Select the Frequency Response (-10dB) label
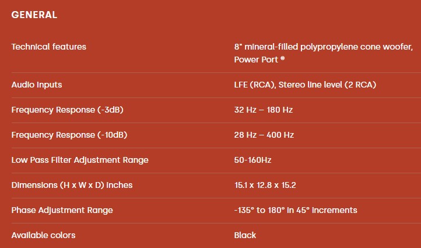Viewport: 421px width, 248px height. [x=69, y=135]
